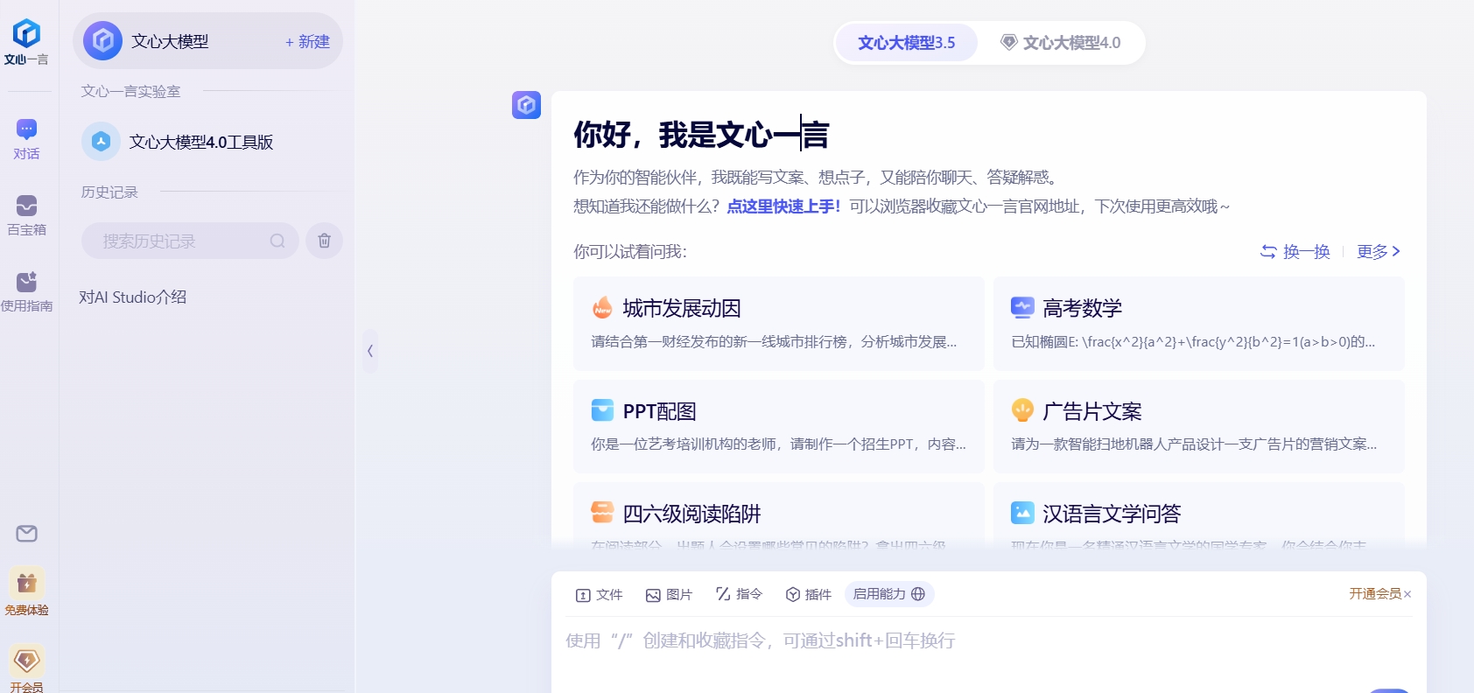Toggle the 启用能力 switch
The image size is (1474, 693).
[x=889, y=594]
